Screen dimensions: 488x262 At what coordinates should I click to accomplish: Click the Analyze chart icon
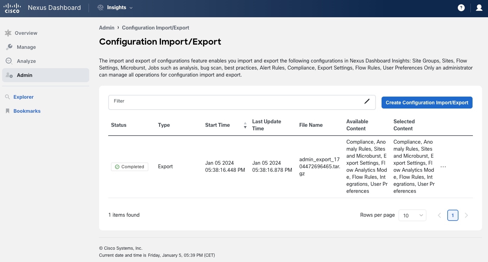click(x=9, y=61)
